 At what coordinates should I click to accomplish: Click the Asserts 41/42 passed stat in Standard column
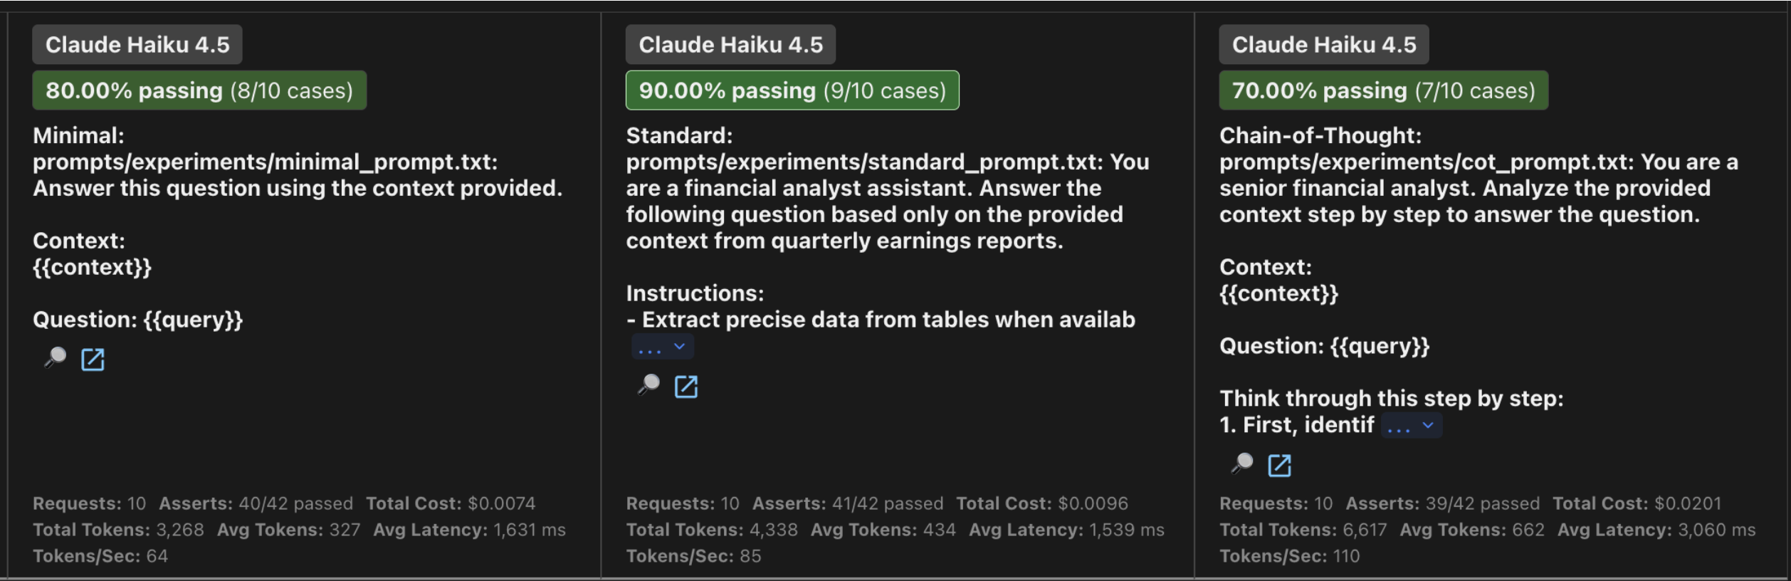847,503
